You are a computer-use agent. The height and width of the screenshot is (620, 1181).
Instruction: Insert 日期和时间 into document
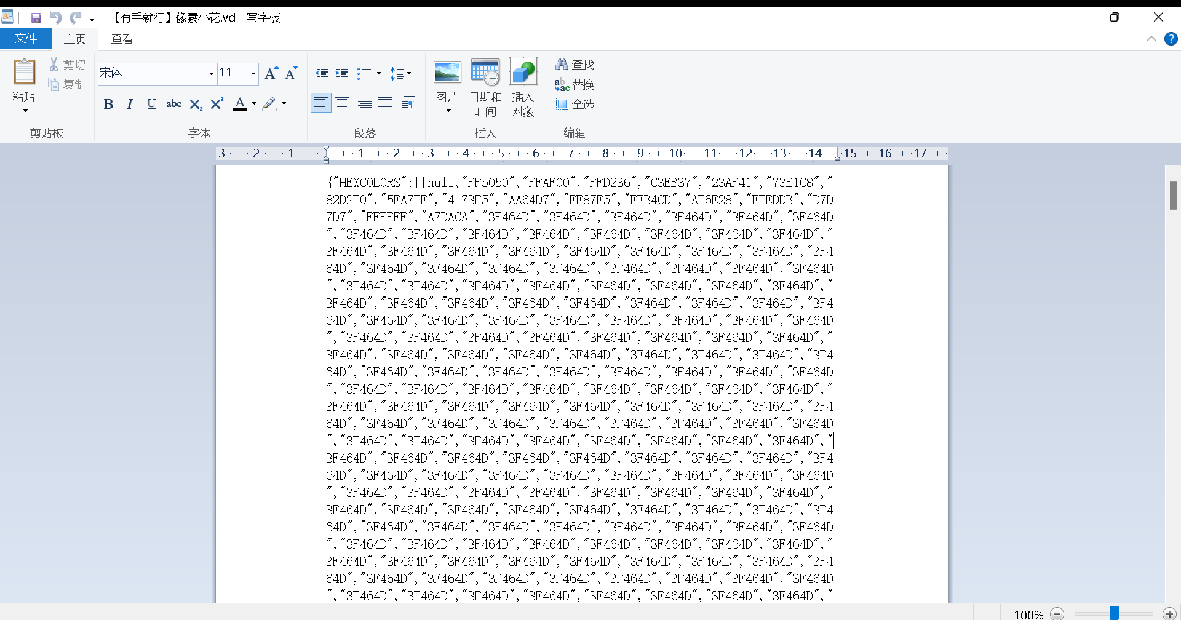coord(485,88)
